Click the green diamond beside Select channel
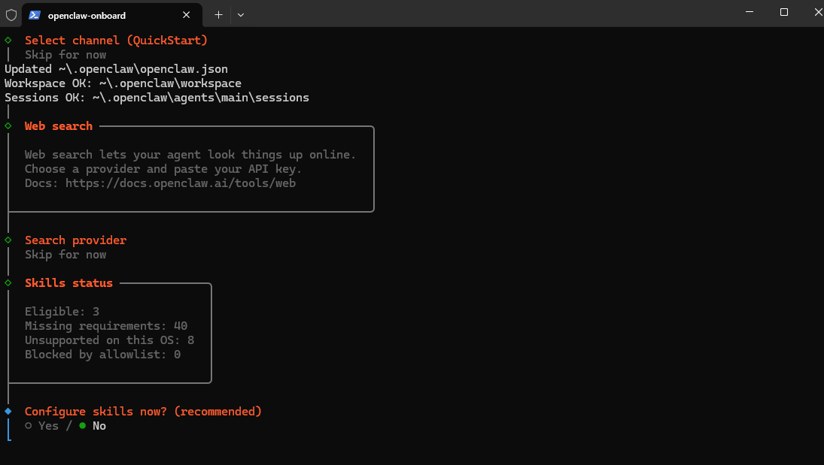The height and width of the screenshot is (465, 824). pyautogui.click(x=8, y=40)
